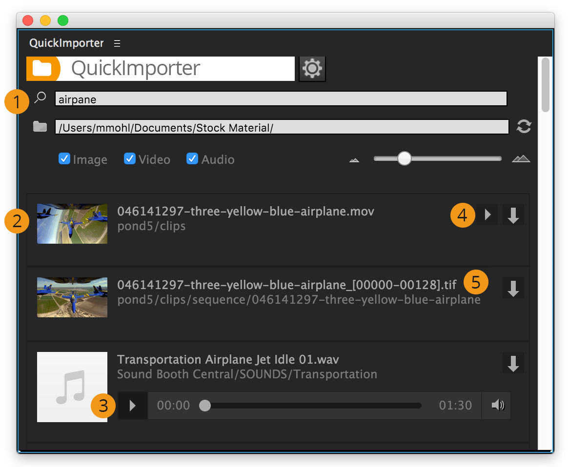Open the QuickImporter panel menu
Screen dimensions: 568x467
[117, 43]
